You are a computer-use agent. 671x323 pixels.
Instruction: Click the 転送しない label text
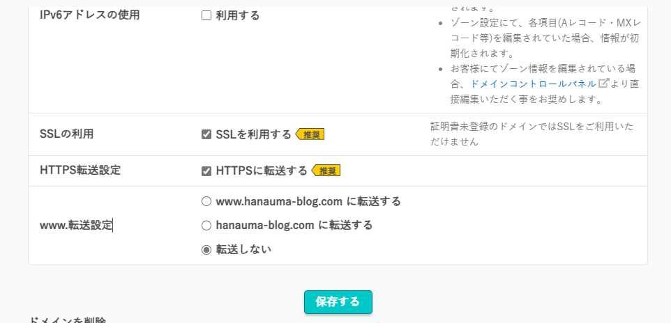[243, 249]
